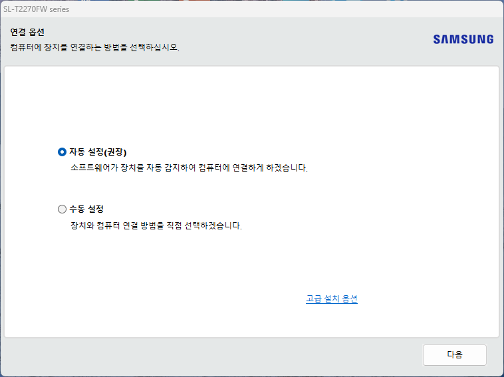Viewport: 504px width, 377px height.
Task: Click description '장치와 컴퓨터 연결 방법을 직접 선택하겠습니다.'
Action: point(156,225)
